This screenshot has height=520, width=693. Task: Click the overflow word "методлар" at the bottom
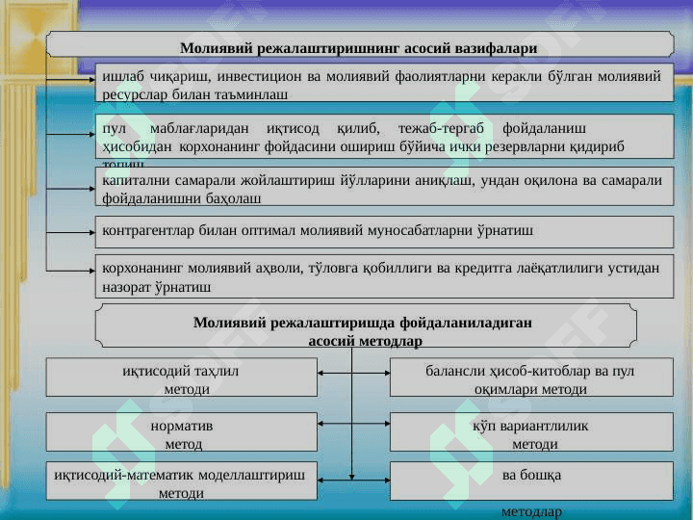click(531, 512)
